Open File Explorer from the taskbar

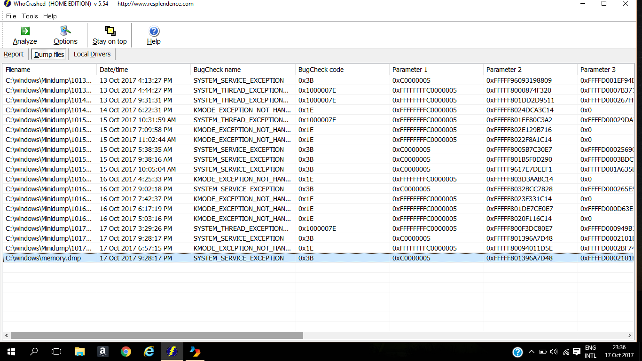click(x=80, y=352)
